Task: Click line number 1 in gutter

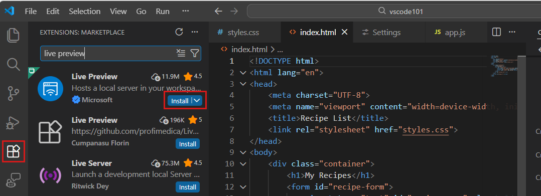Action: 232,61
